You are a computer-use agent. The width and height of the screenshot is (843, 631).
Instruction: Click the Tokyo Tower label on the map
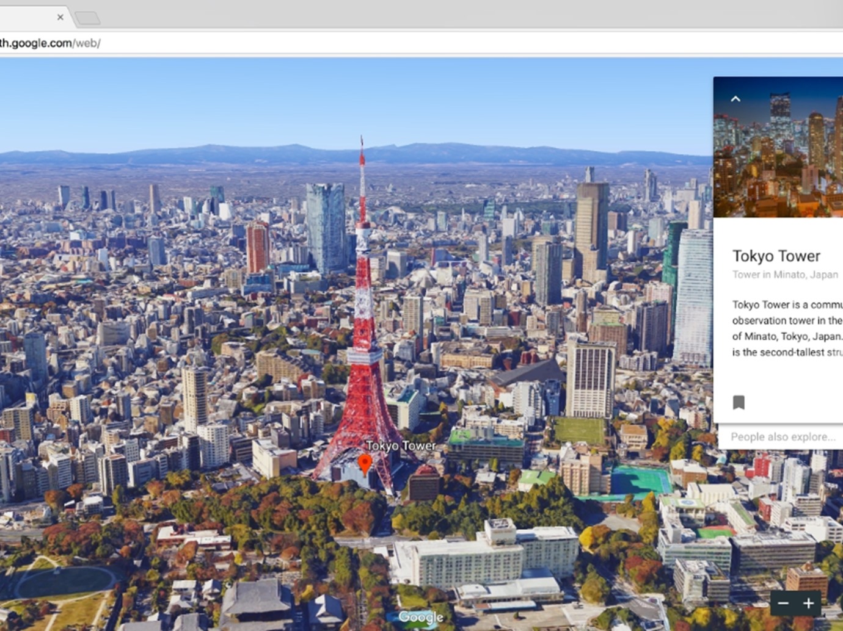[401, 445]
